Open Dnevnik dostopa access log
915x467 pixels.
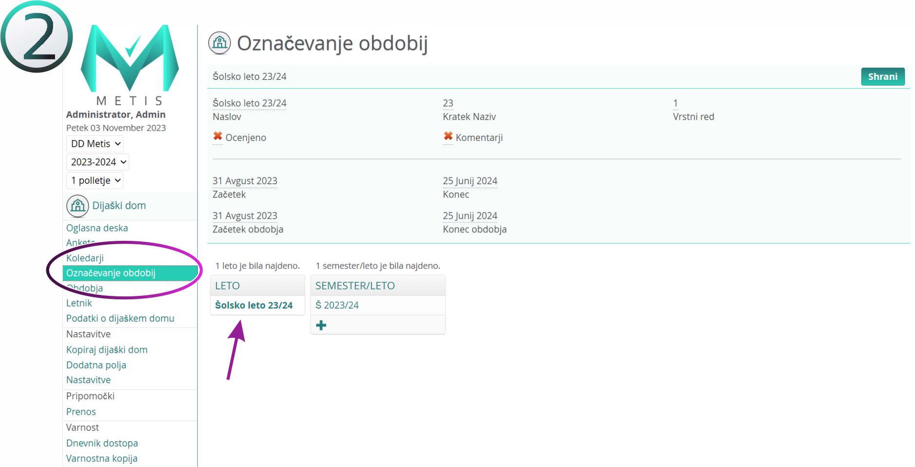(102, 443)
